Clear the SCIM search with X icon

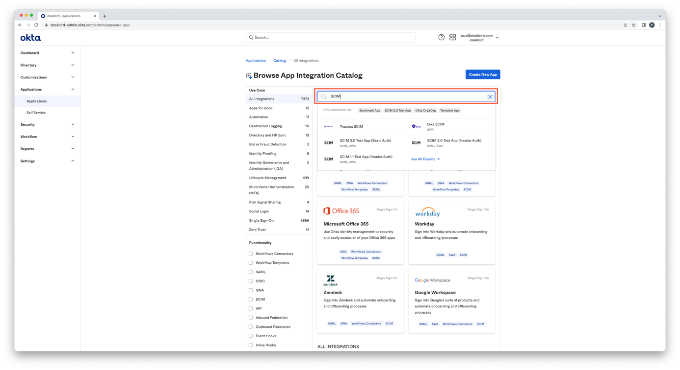[490, 97]
